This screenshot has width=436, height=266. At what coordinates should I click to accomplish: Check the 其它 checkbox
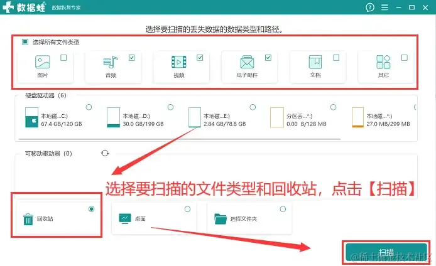405,58
